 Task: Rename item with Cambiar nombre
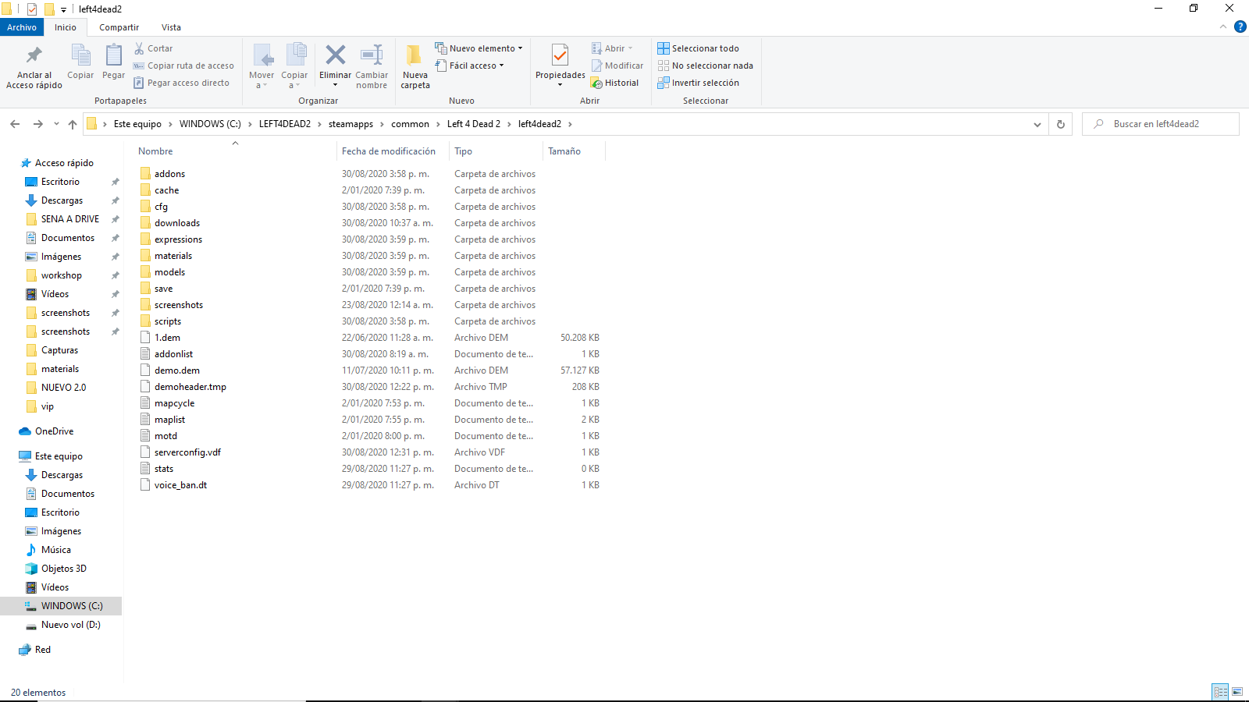pyautogui.click(x=372, y=66)
